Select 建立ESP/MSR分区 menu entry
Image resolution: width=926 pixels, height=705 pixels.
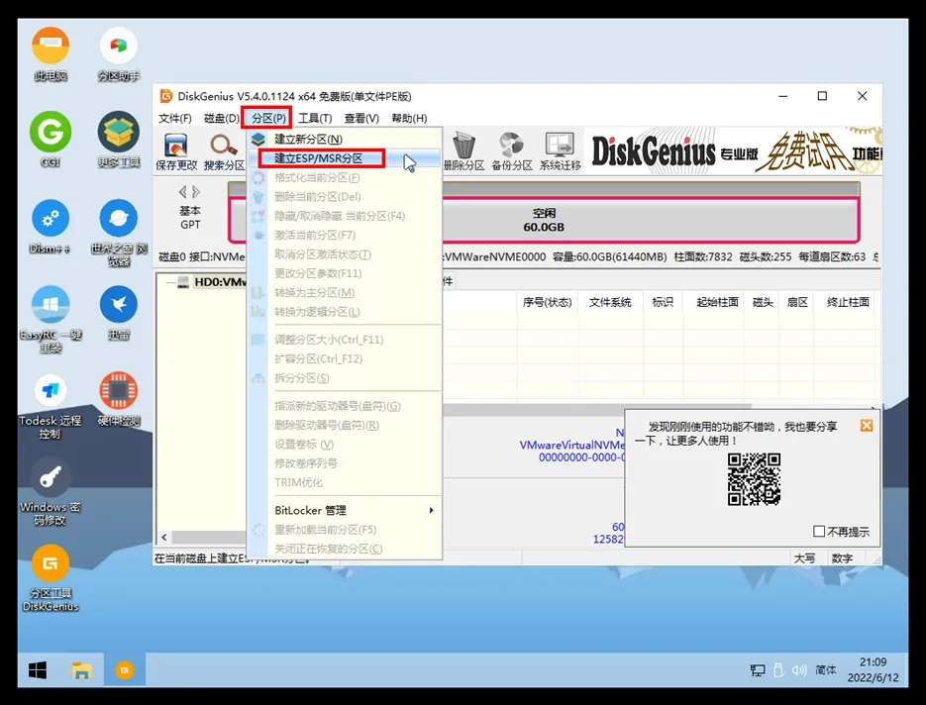(321, 158)
